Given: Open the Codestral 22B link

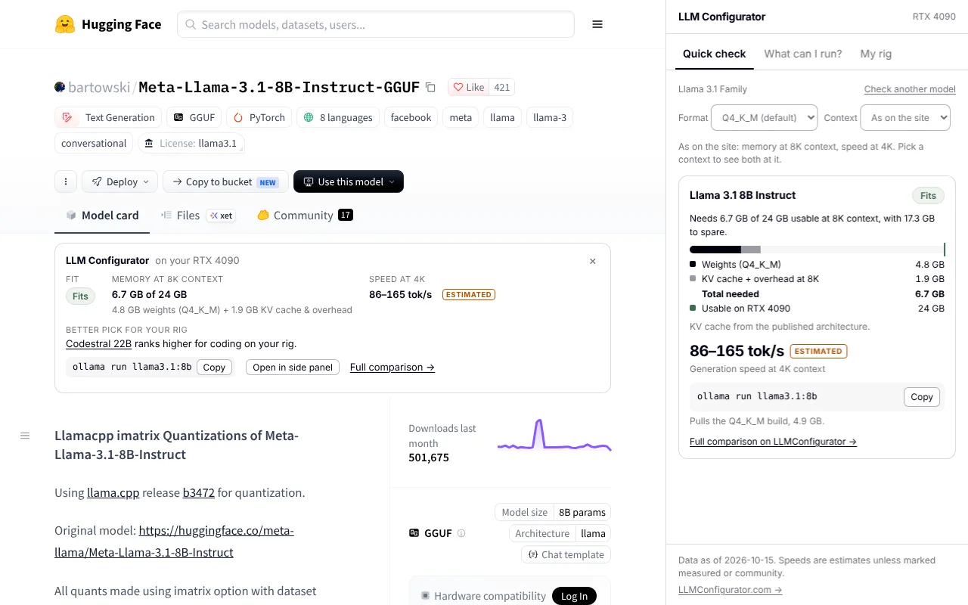Looking at the screenshot, I should tap(98, 343).
